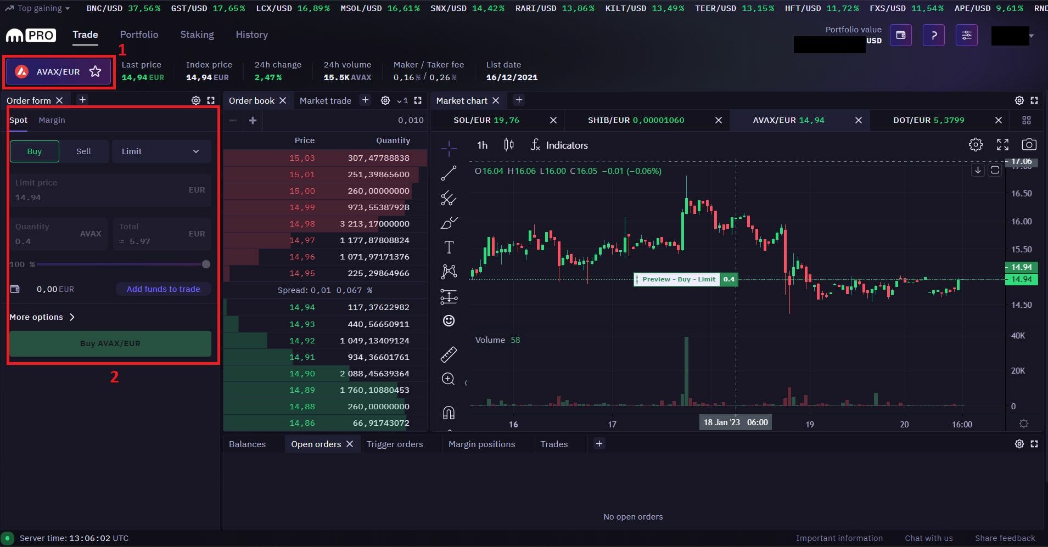Select the crosshair cursor tool
1048x547 pixels.
pyautogui.click(x=449, y=148)
